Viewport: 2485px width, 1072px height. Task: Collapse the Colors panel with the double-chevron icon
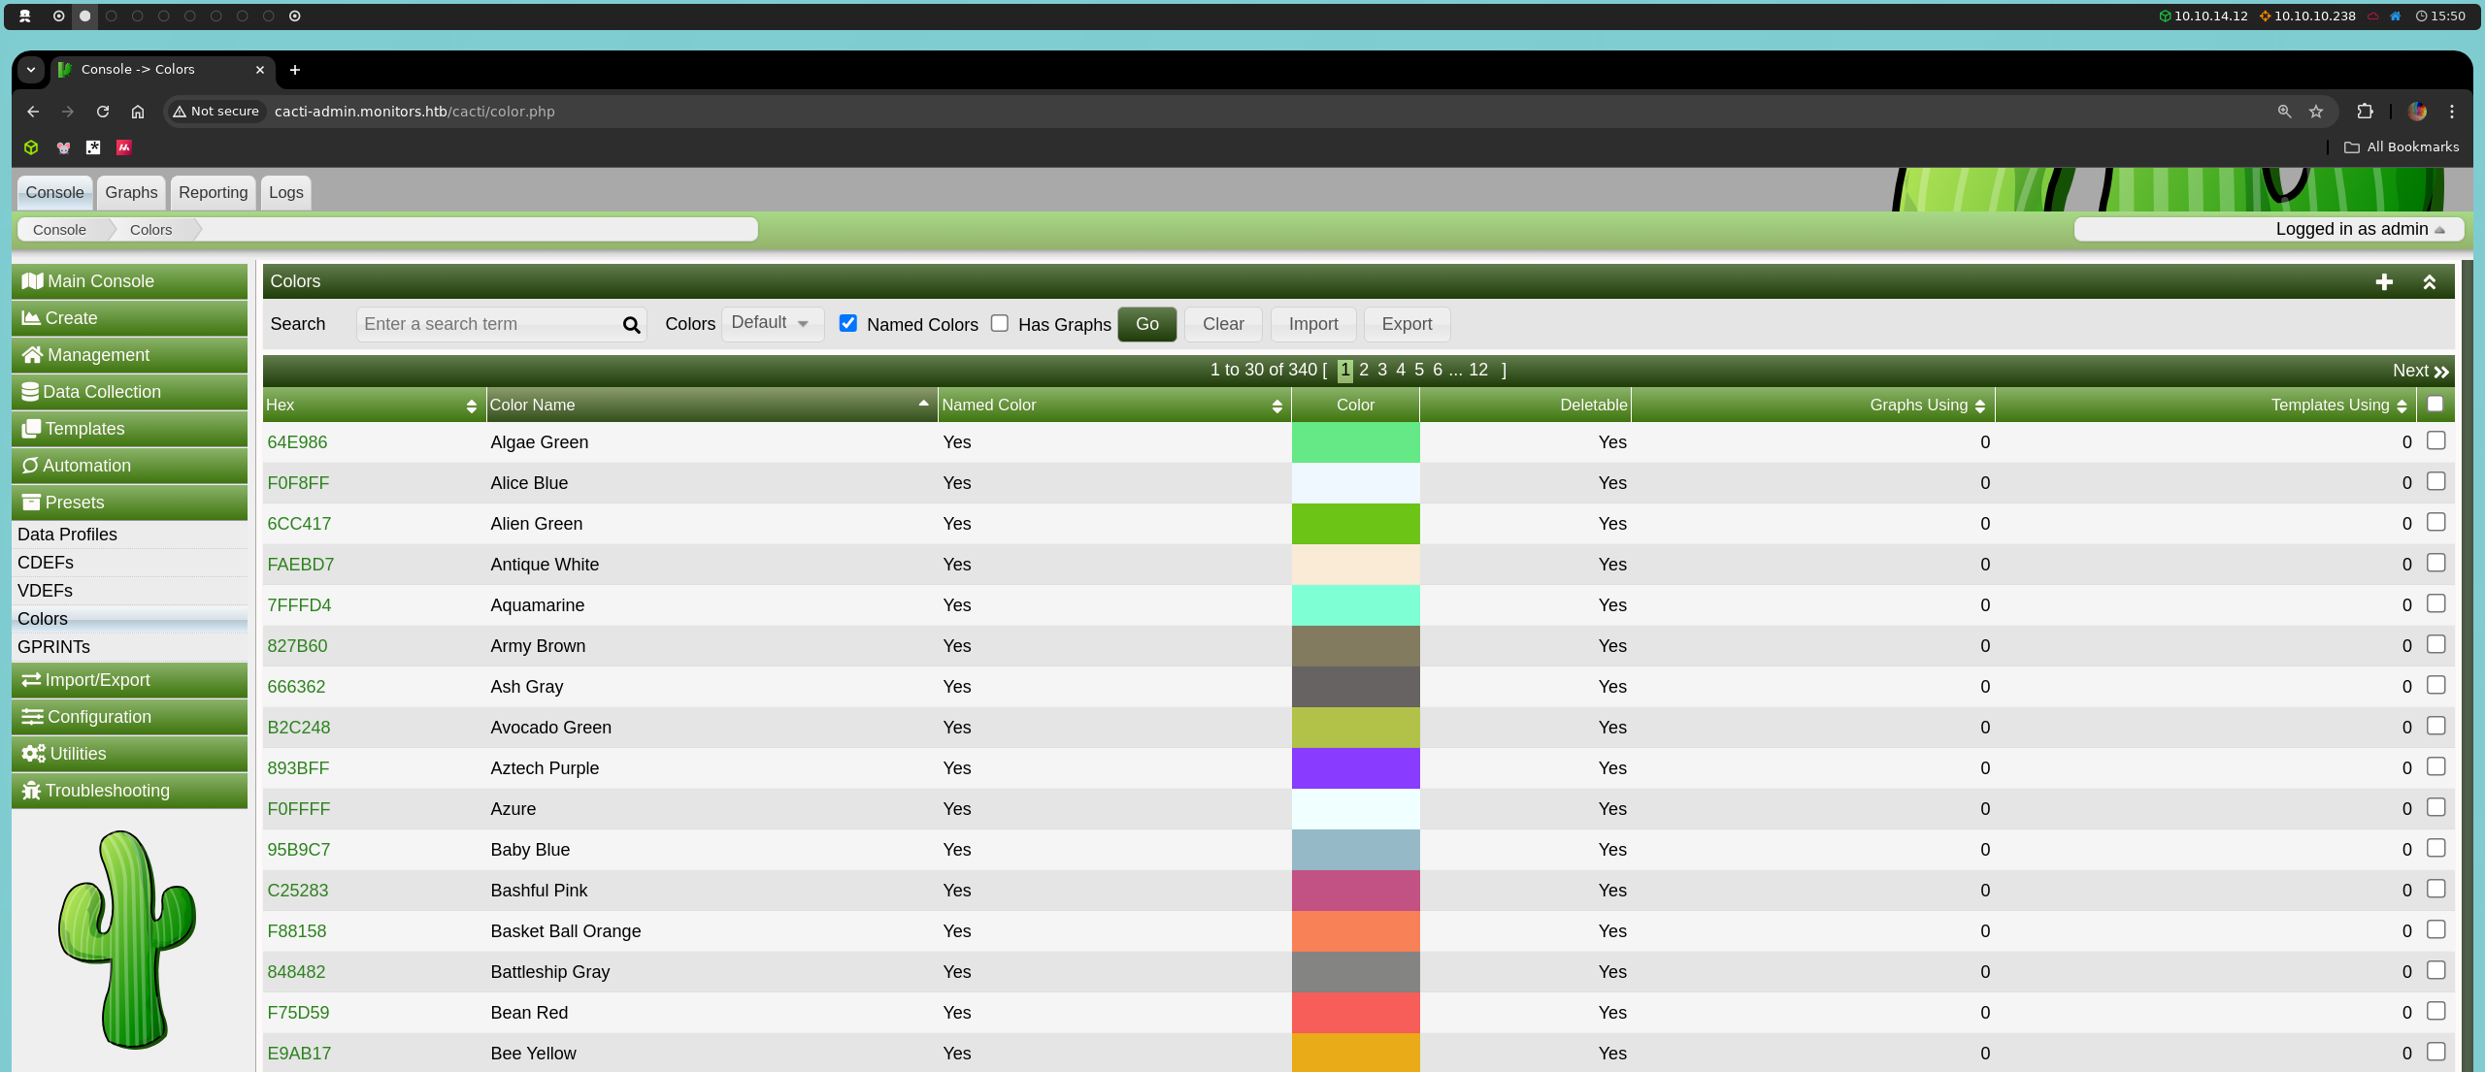[x=2429, y=281]
